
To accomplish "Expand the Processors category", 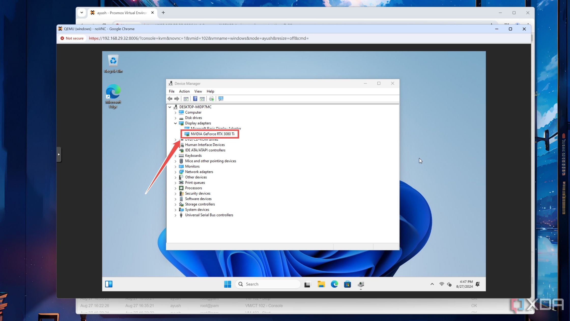I will coord(175,188).
